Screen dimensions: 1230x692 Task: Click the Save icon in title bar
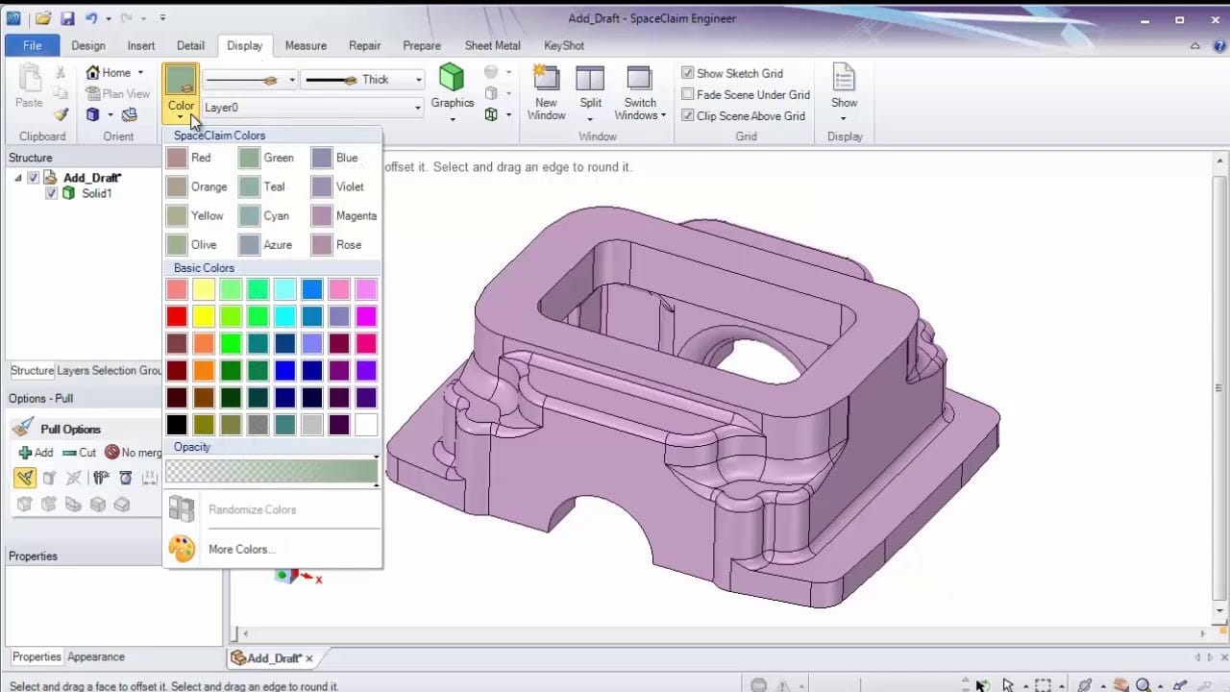[x=67, y=18]
